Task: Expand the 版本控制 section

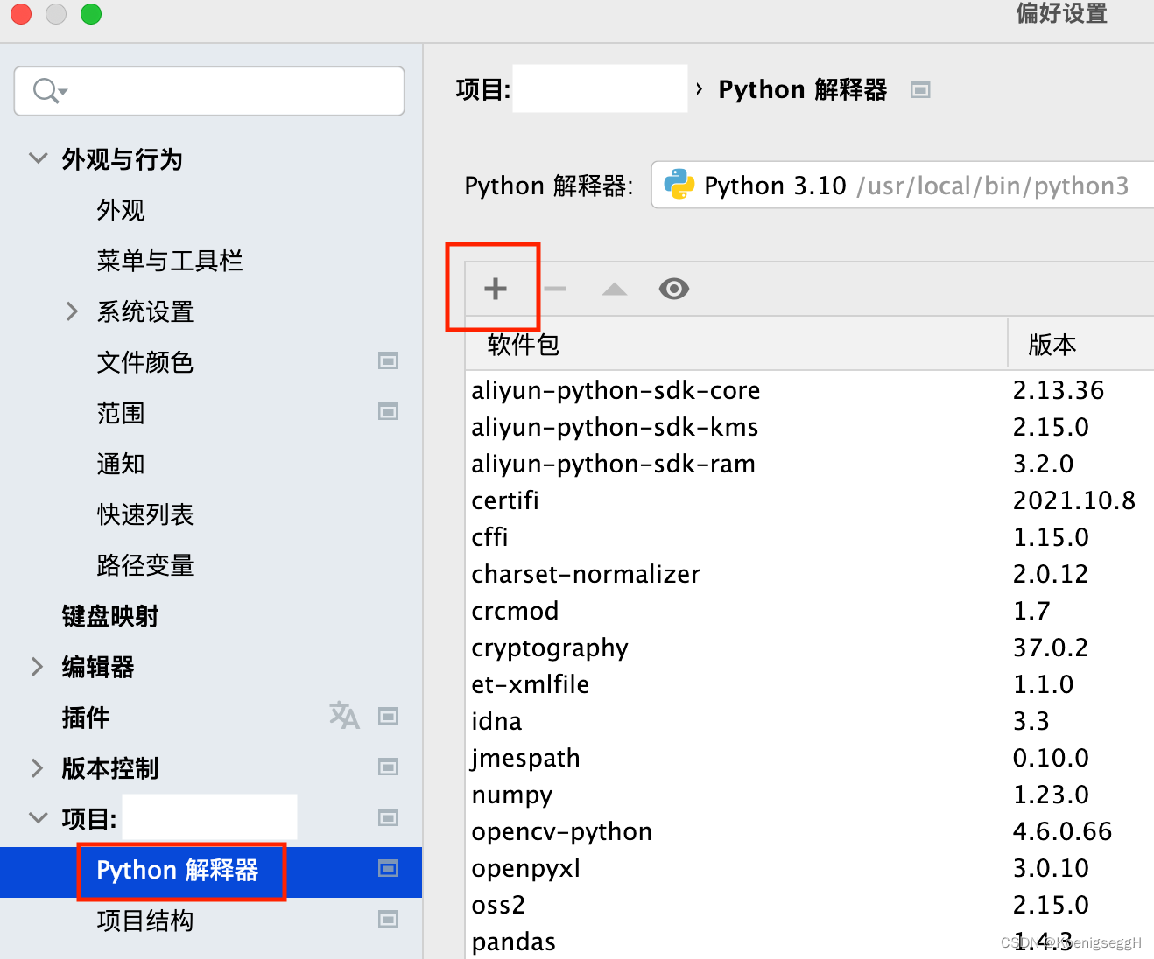Action: 37,767
